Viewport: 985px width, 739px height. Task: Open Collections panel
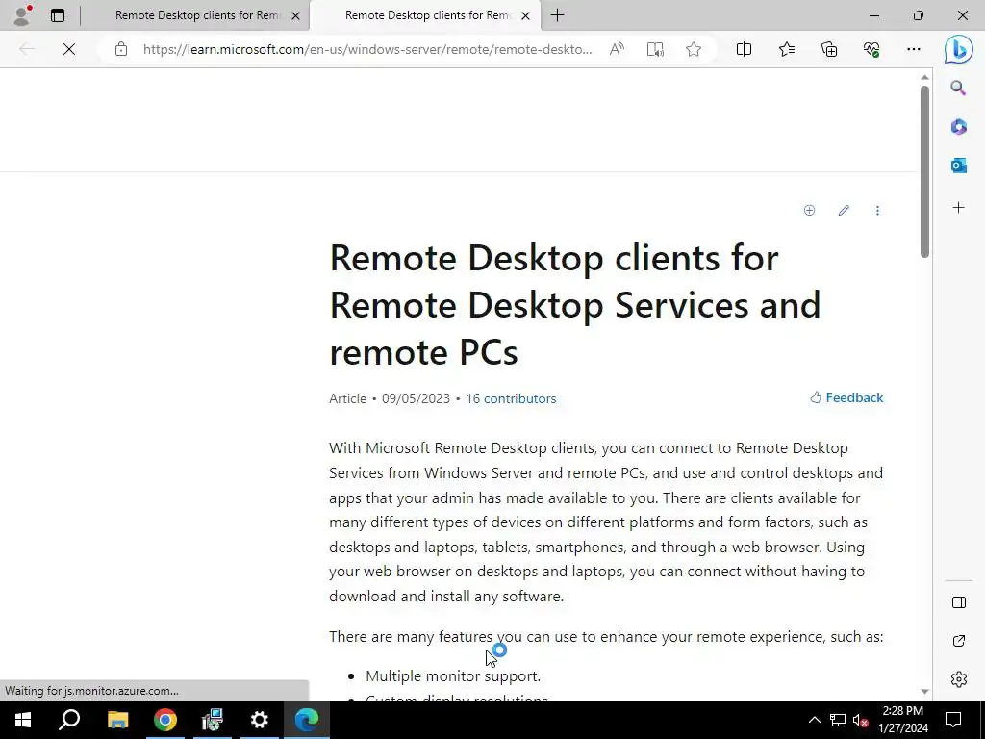pyautogui.click(x=829, y=49)
